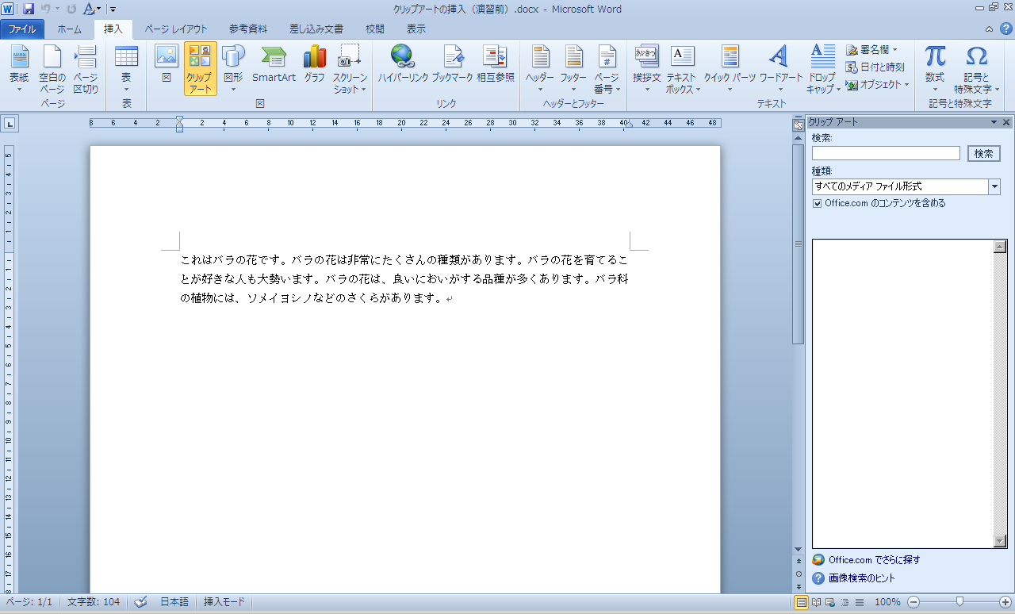Open クイックパーツ quick parts menu
Screen dimensions: 1015x614
[730, 68]
